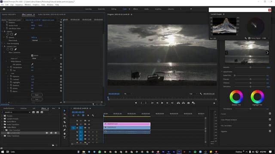Click the Lift button in Program monitor
The image size is (275, 154).
pyautogui.click(x=178, y=103)
